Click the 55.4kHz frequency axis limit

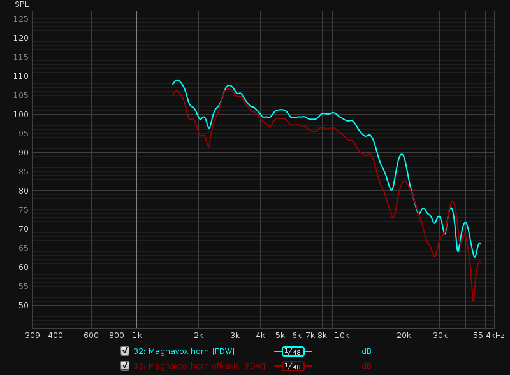(488, 336)
